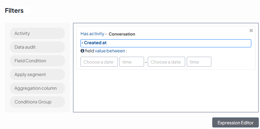The width and height of the screenshot is (260, 129).
Task: Choose the Data audit filter type
Action: pyautogui.click(x=37, y=47)
